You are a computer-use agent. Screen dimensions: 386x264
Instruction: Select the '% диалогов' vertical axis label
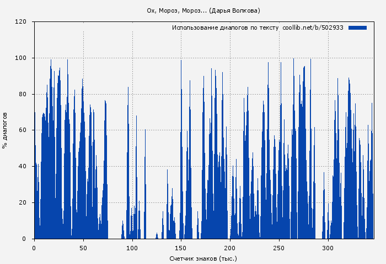5,130
